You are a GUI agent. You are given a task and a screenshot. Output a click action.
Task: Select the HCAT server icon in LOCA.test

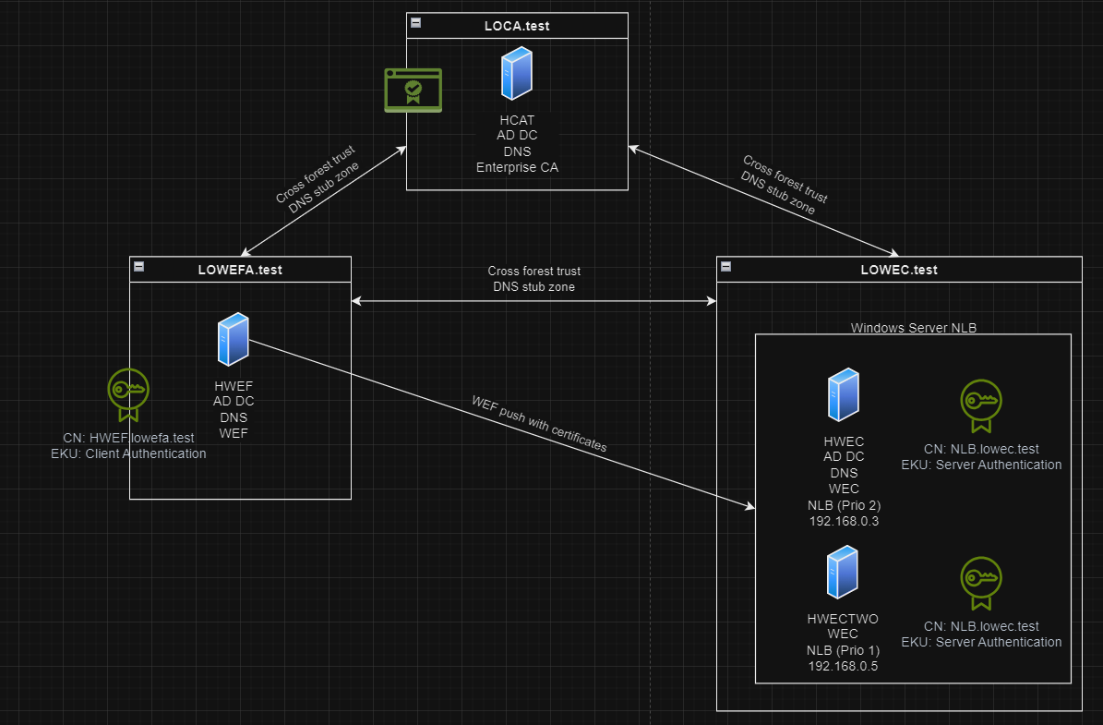pyautogui.click(x=517, y=74)
